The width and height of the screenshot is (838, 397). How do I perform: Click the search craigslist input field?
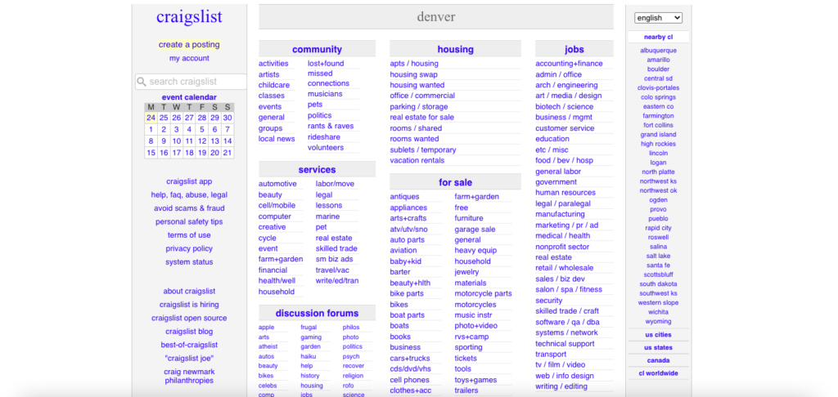click(191, 82)
